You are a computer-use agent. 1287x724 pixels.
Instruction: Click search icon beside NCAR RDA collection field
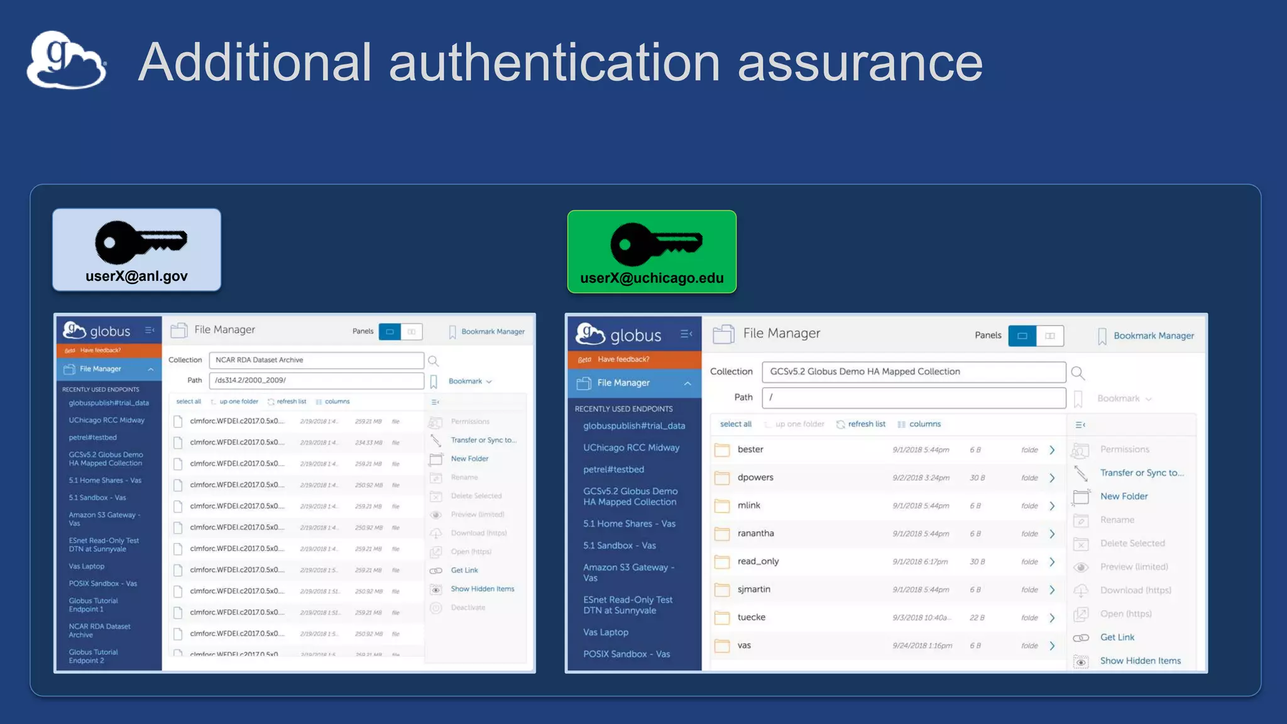pyautogui.click(x=433, y=361)
